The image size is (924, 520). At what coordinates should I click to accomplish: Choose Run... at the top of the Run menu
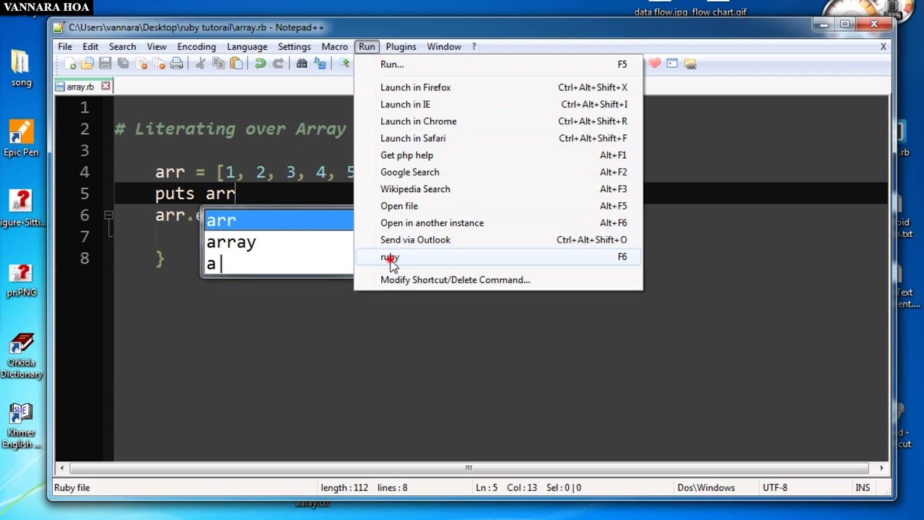pyautogui.click(x=498, y=64)
